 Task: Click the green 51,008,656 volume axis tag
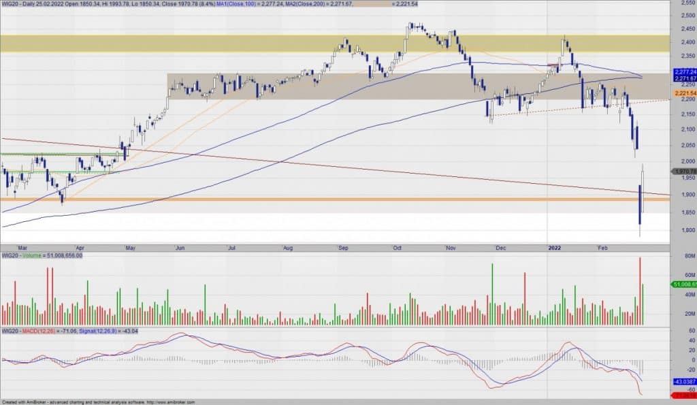pos(683,284)
